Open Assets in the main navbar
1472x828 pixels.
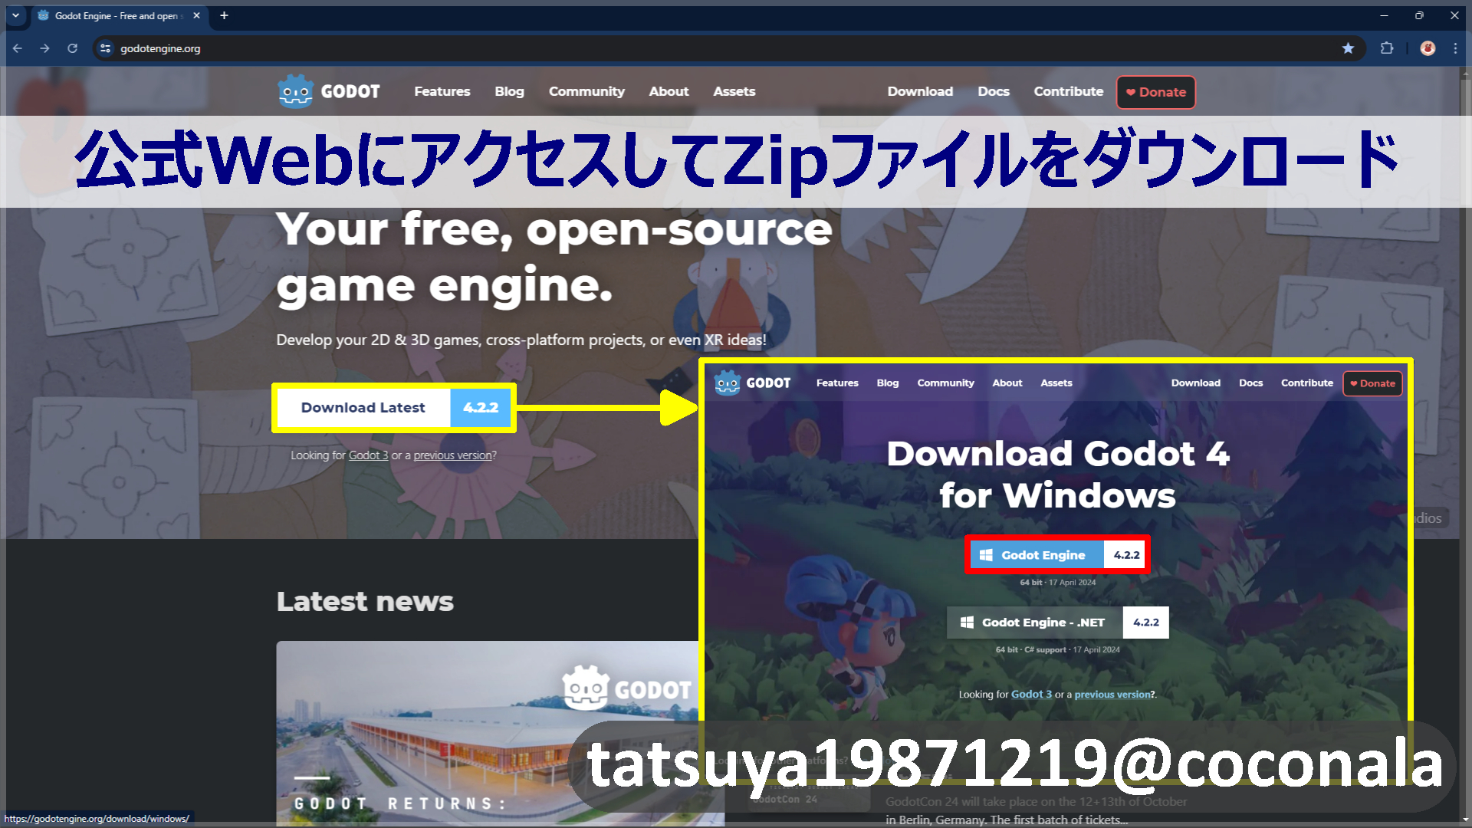[734, 91]
